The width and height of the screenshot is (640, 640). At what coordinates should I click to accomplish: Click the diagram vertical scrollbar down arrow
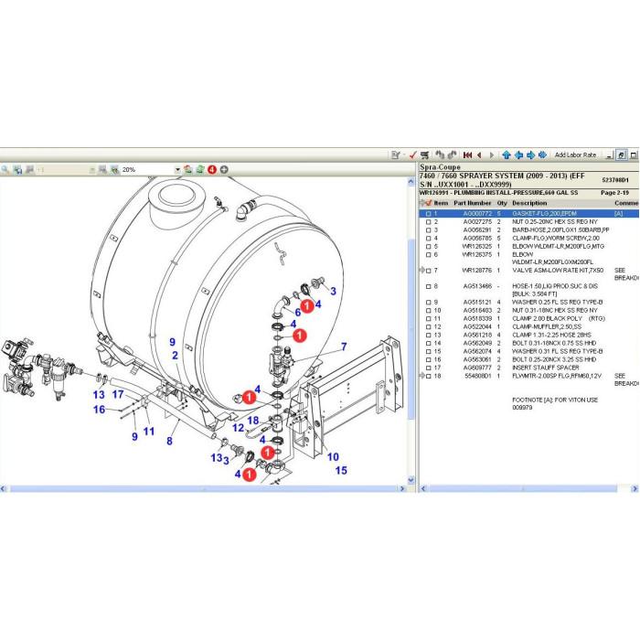click(x=411, y=480)
